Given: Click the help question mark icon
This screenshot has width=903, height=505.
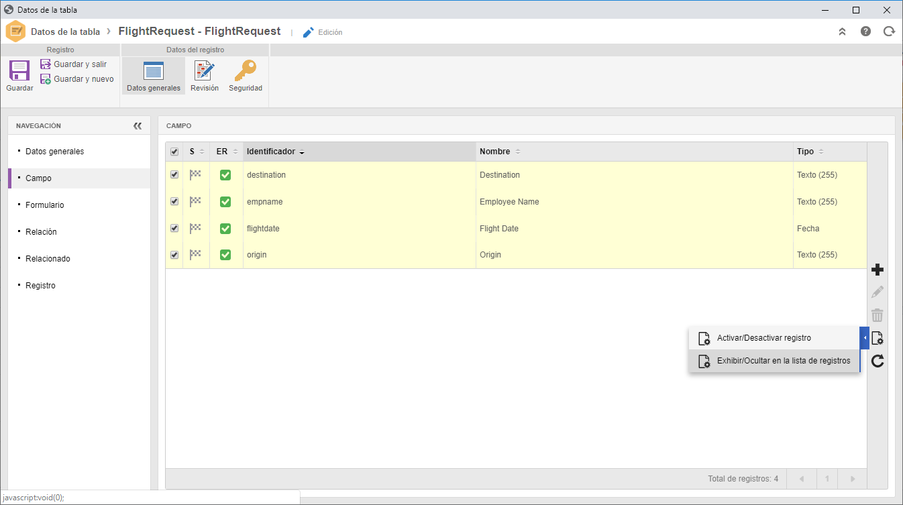Looking at the screenshot, I should pos(866,32).
